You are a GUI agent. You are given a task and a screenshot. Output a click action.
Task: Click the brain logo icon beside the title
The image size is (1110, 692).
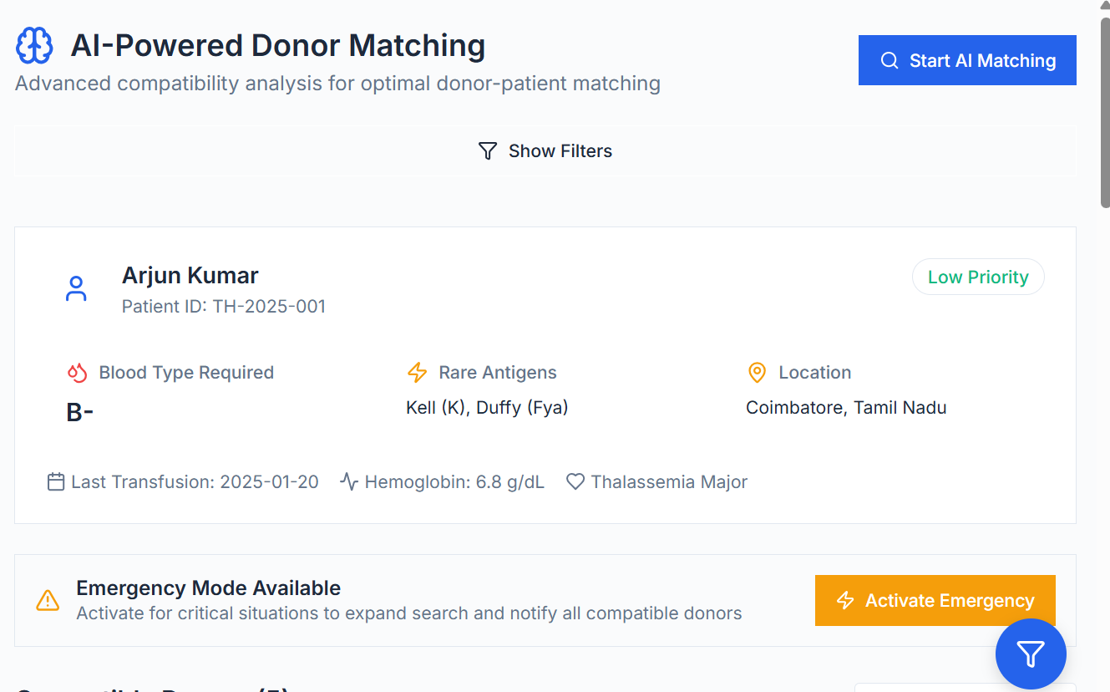[x=35, y=45]
